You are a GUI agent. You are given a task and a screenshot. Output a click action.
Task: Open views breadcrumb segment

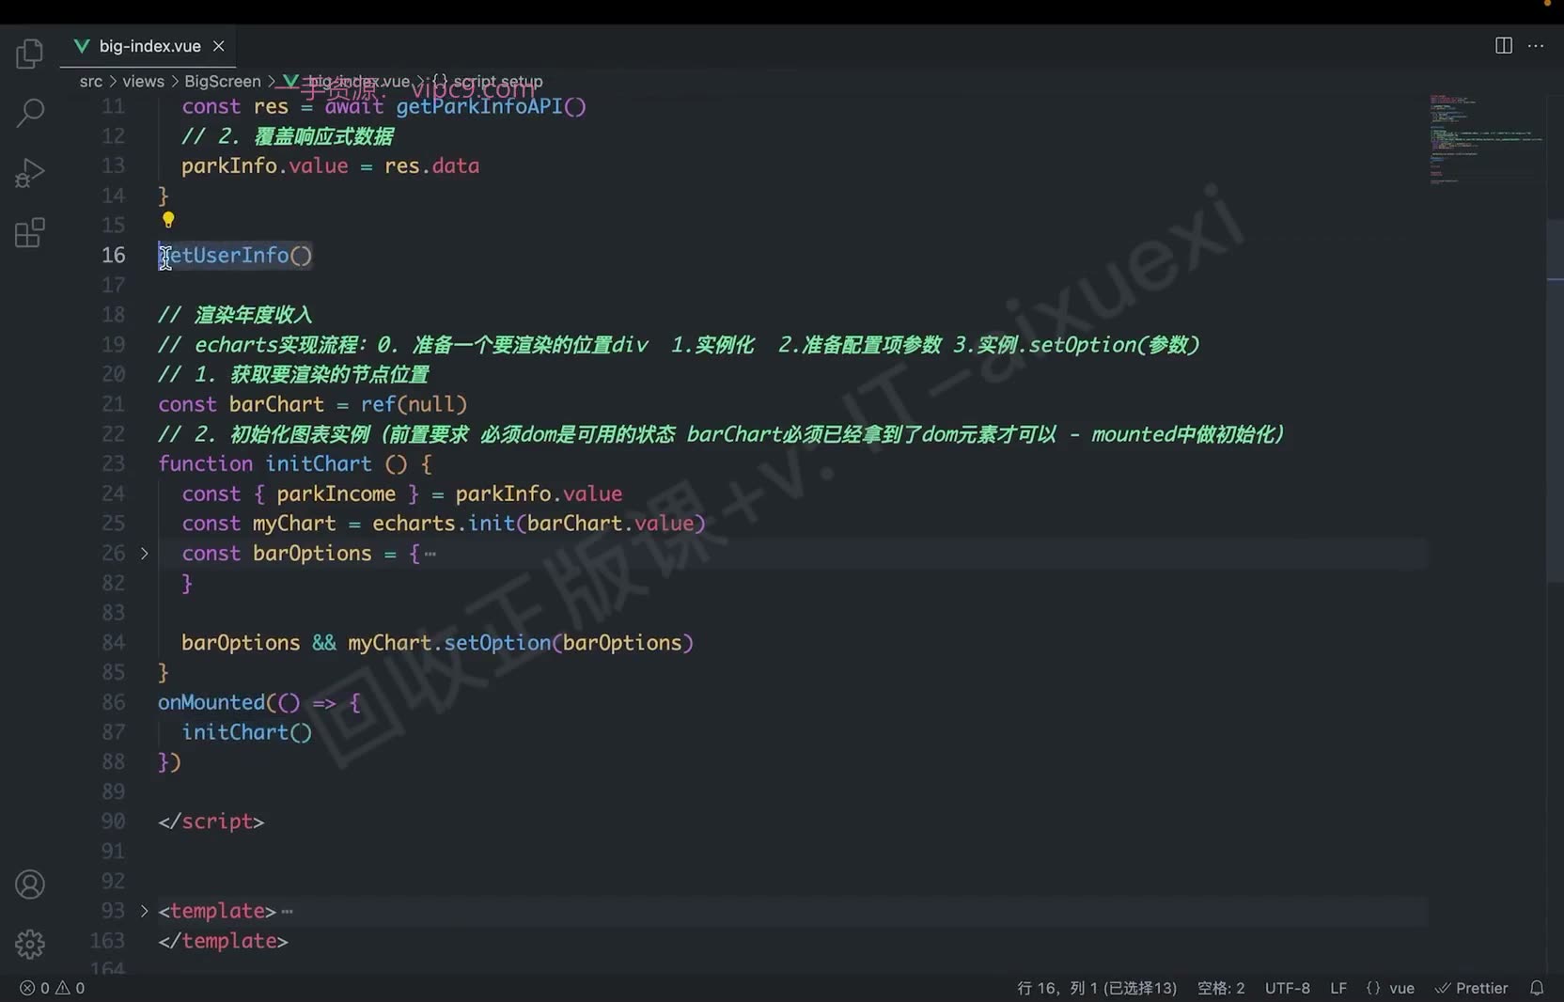pyautogui.click(x=143, y=82)
